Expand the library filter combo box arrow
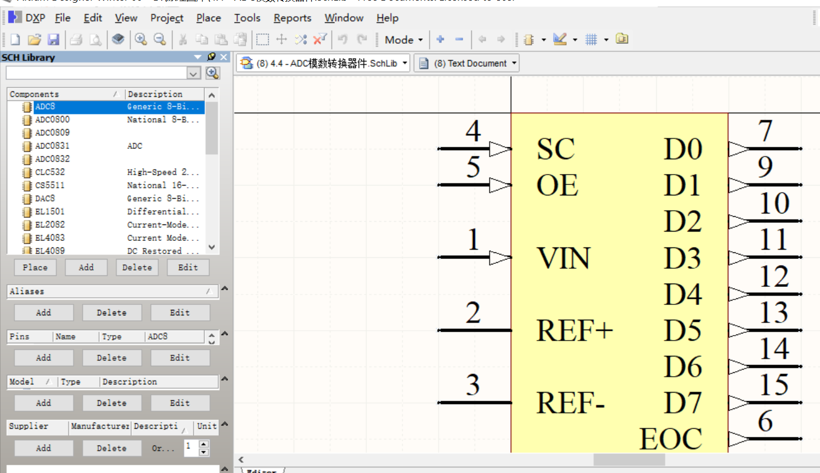Image resolution: width=820 pixels, height=473 pixels. click(194, 73)
